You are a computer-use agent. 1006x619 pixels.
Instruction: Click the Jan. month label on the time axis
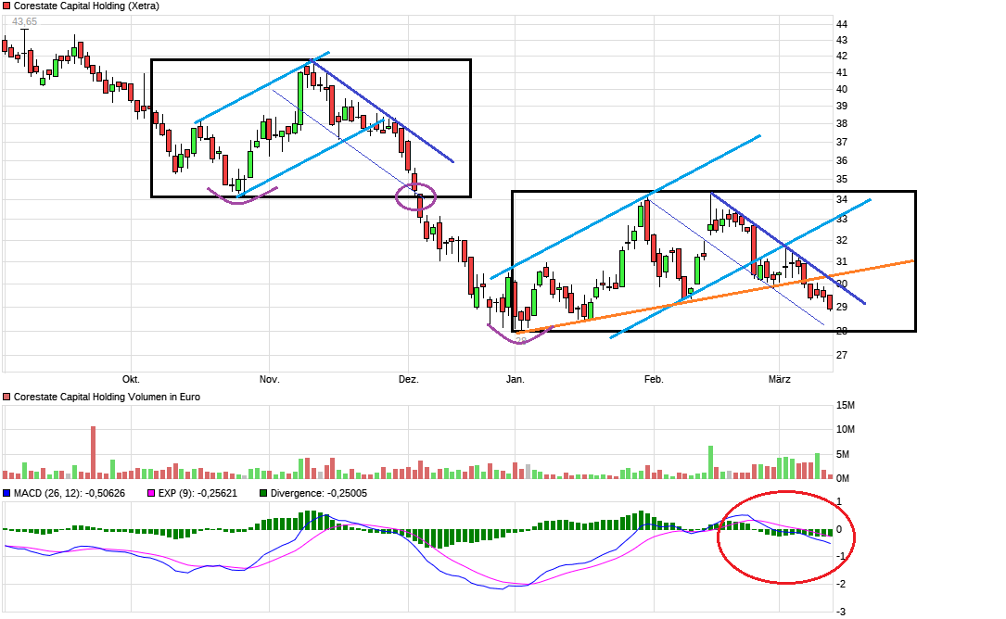coord(516,379)
